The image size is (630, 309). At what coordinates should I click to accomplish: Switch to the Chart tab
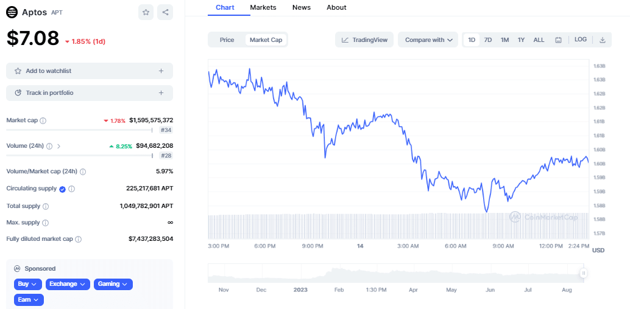[225, 7]
